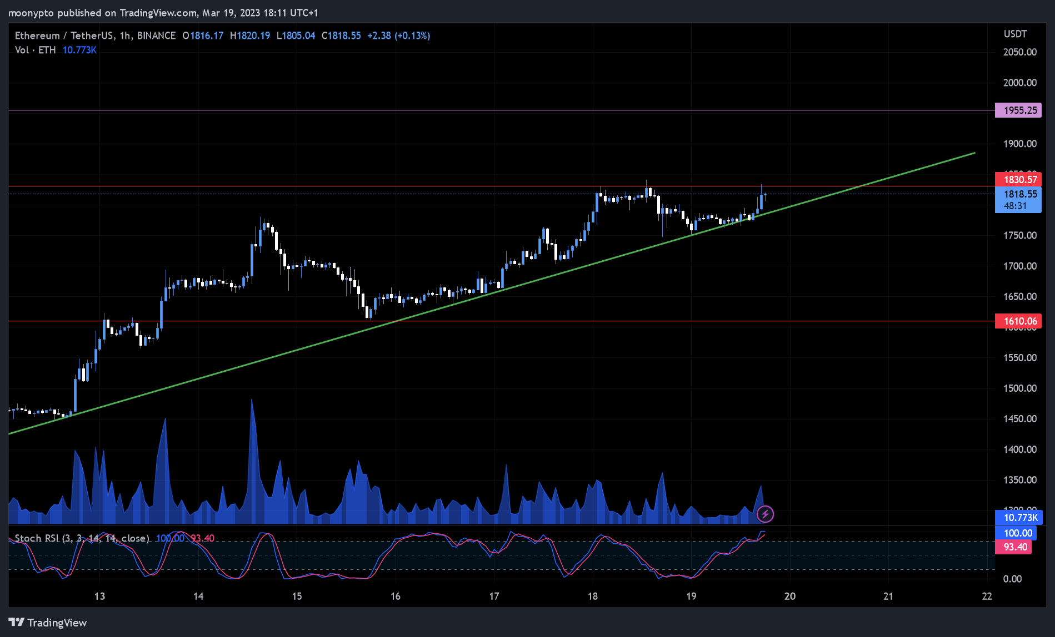Click date 19 on the time axis
The image size is (1055, 637).
click(x=691, y=596)
